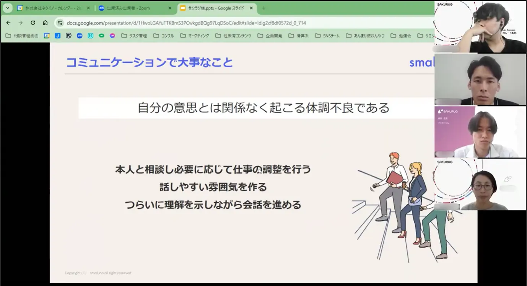Click the Messenger bookmark icon
Image resolution: width=527 pixels, height=286 pixels.
pos(112,35)
